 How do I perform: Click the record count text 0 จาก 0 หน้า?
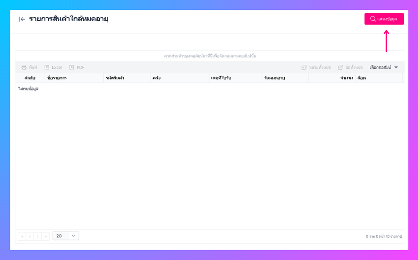[384, 236]
